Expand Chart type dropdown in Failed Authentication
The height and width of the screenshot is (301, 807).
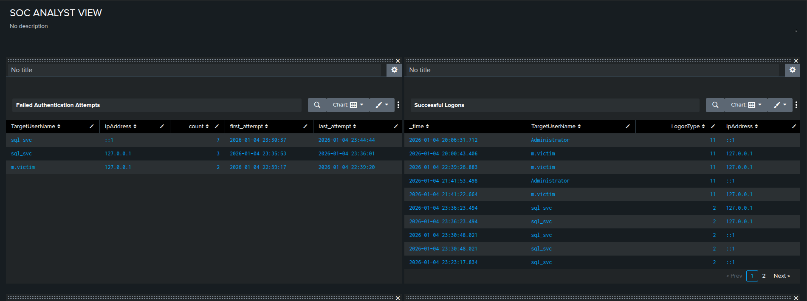(x=348, y=105)
